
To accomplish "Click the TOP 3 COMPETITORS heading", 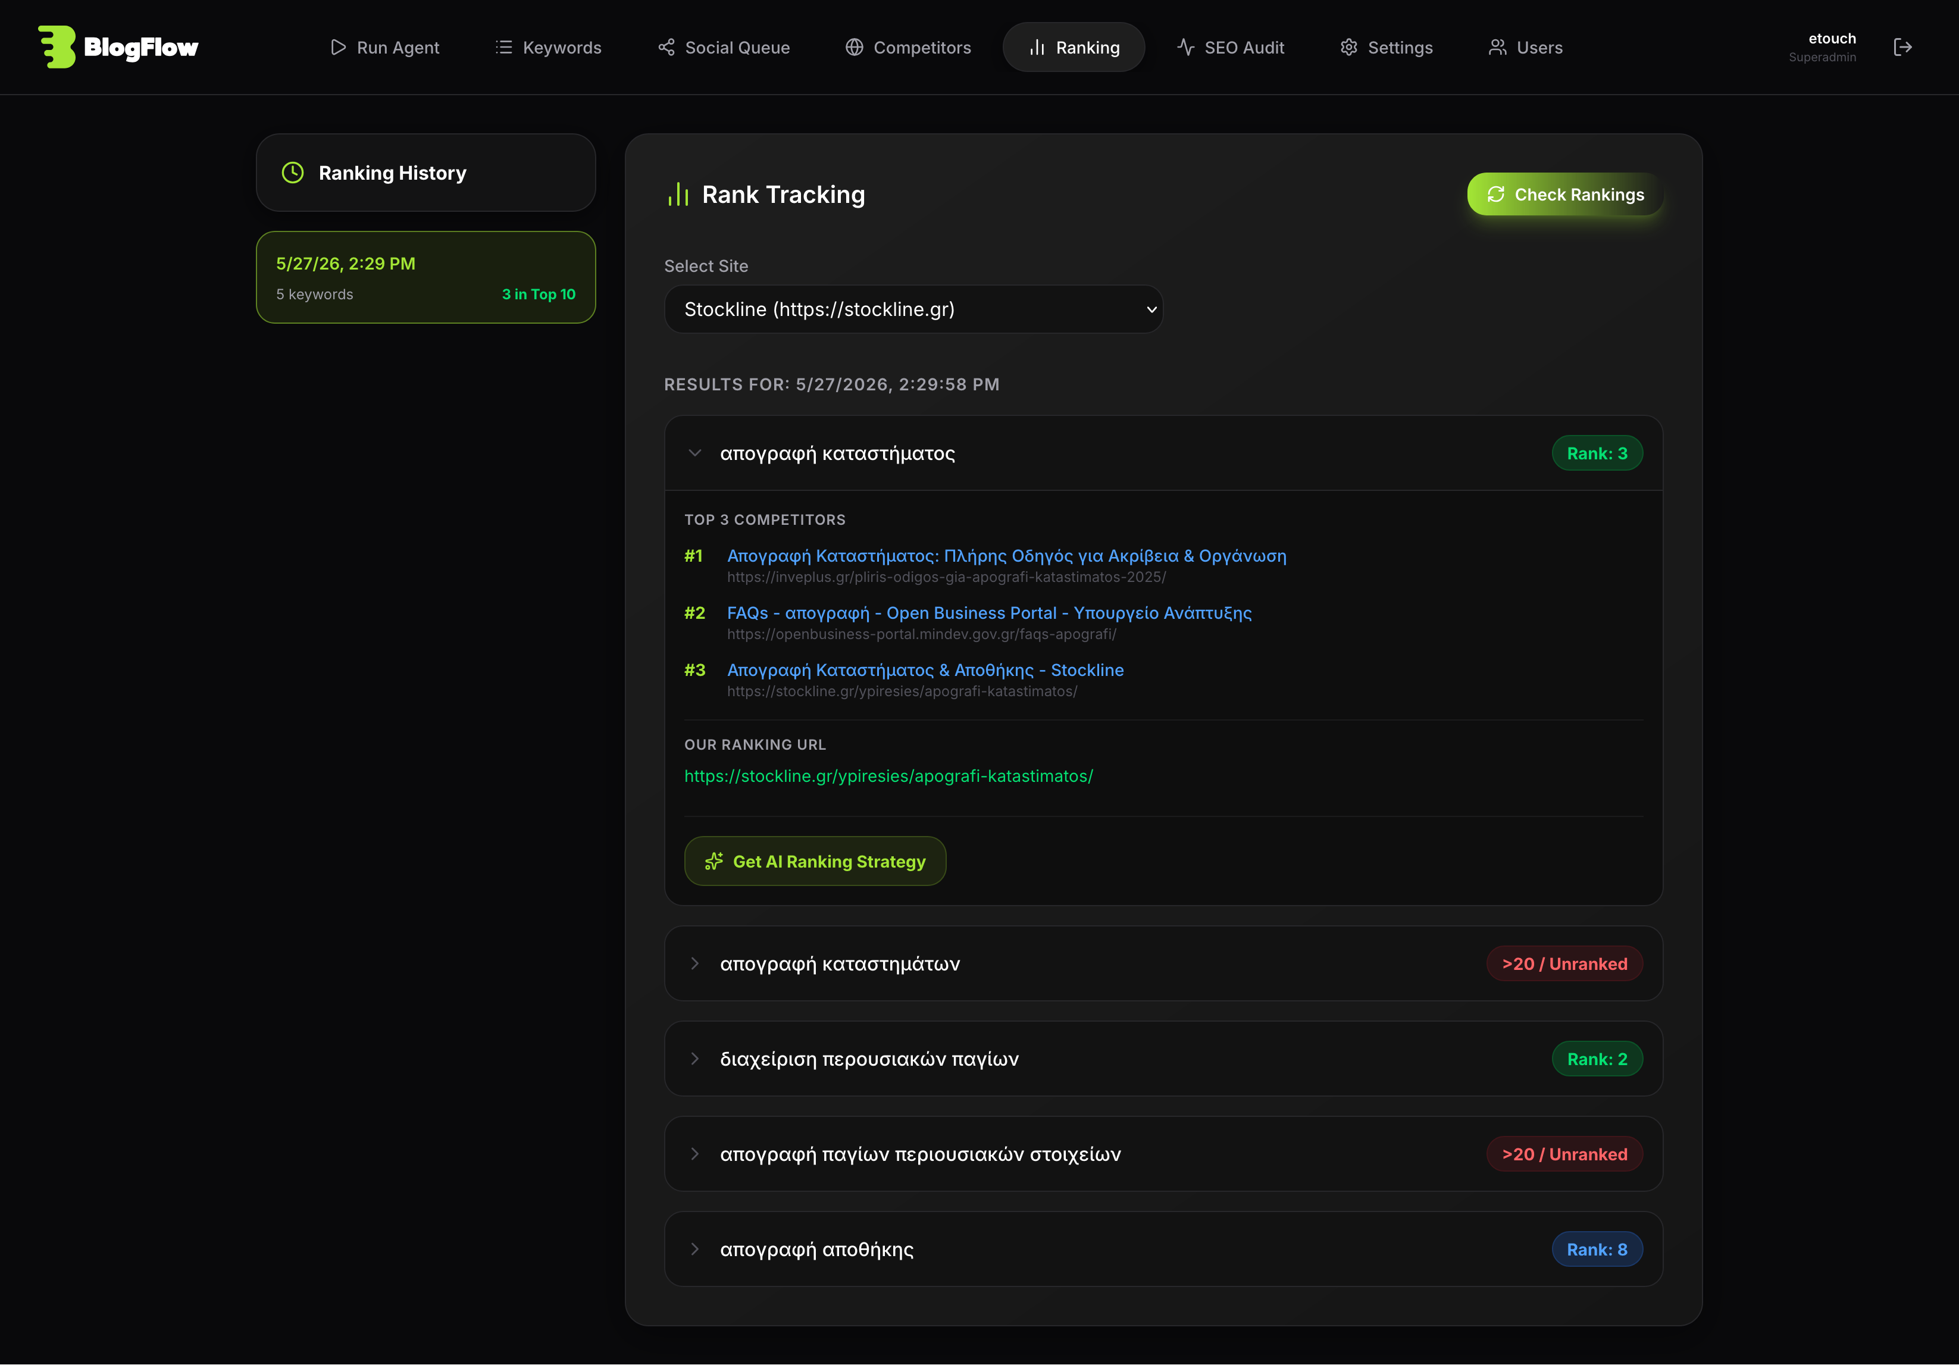I will [765, 519].
